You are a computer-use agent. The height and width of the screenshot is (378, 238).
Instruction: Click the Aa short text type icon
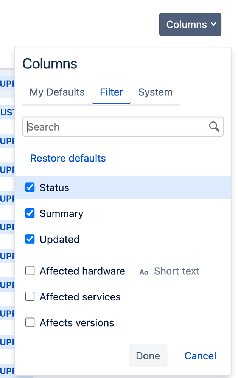(x=144, y=272)
